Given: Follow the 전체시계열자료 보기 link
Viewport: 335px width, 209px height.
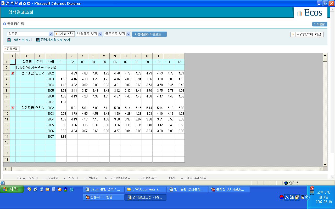Looking at the screenshot, I should 55,40.
